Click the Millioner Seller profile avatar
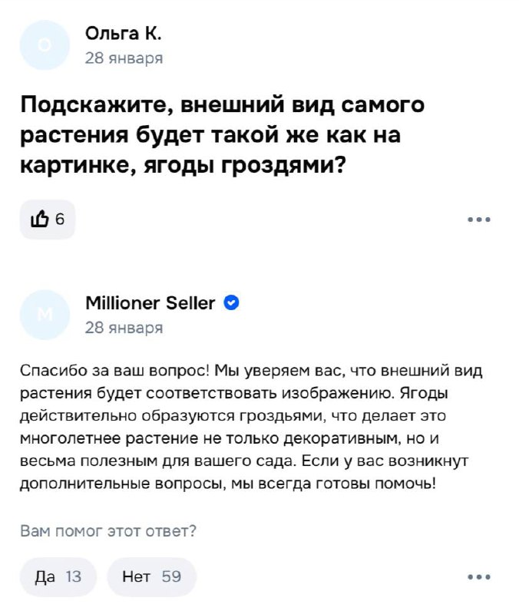The height and width of the screenshot is (614, 519). (45, 315)
